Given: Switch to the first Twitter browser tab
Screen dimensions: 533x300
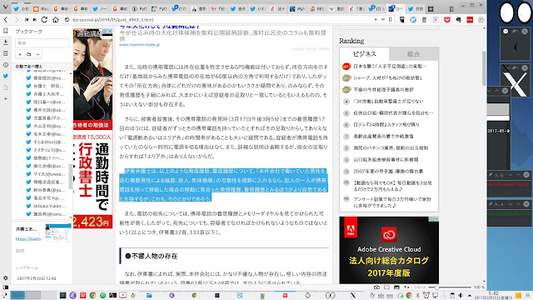Looking at the screenshot, I should [21, 9].
